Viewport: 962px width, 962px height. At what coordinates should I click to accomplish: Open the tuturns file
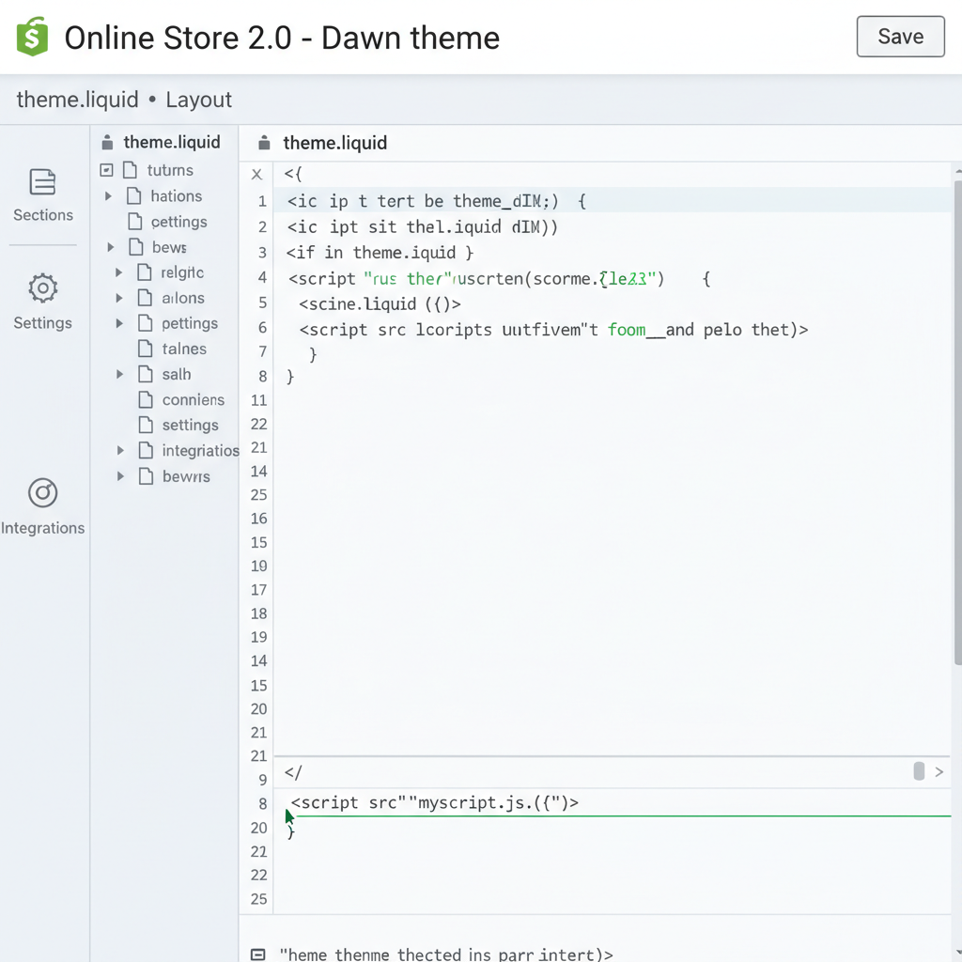coord(170,170)
